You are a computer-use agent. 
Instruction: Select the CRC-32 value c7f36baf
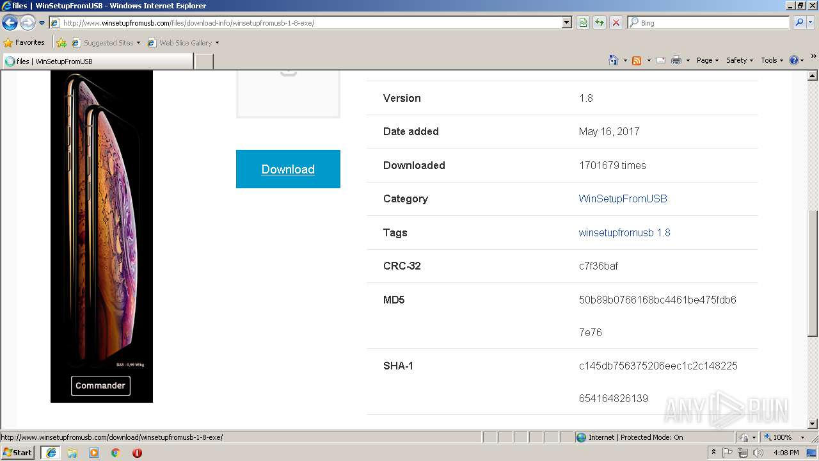coord(598,266)
